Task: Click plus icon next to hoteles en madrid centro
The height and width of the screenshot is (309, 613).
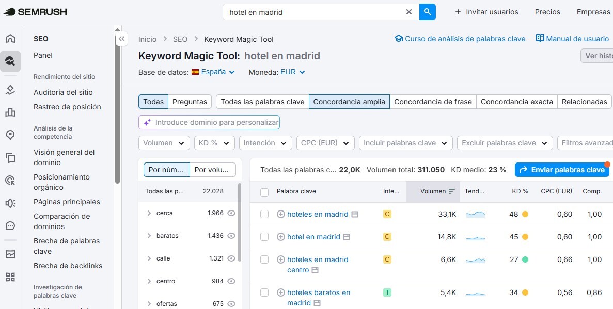Action: pyautogui.click(x=281, y=259)
